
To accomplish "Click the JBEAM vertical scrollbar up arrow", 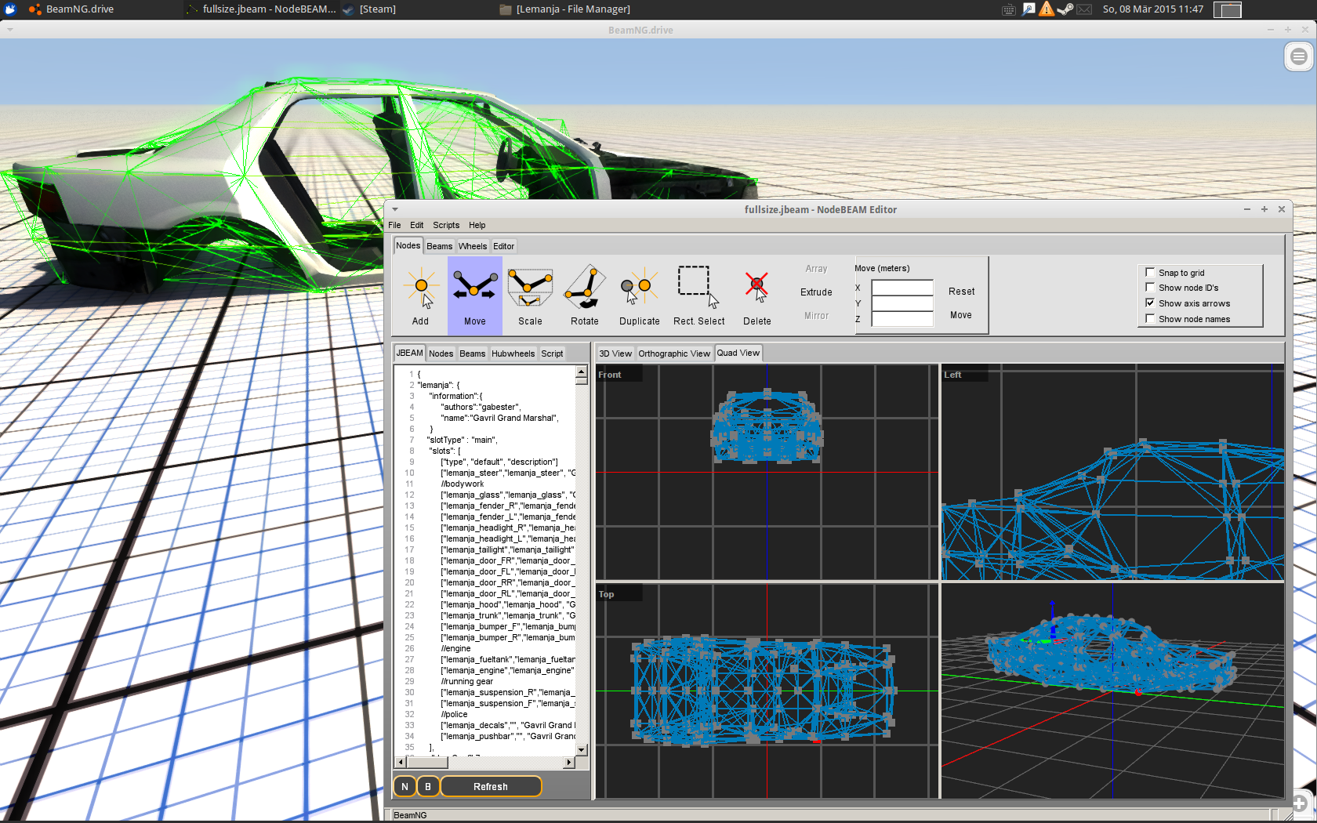I will (x=582, y=372).
